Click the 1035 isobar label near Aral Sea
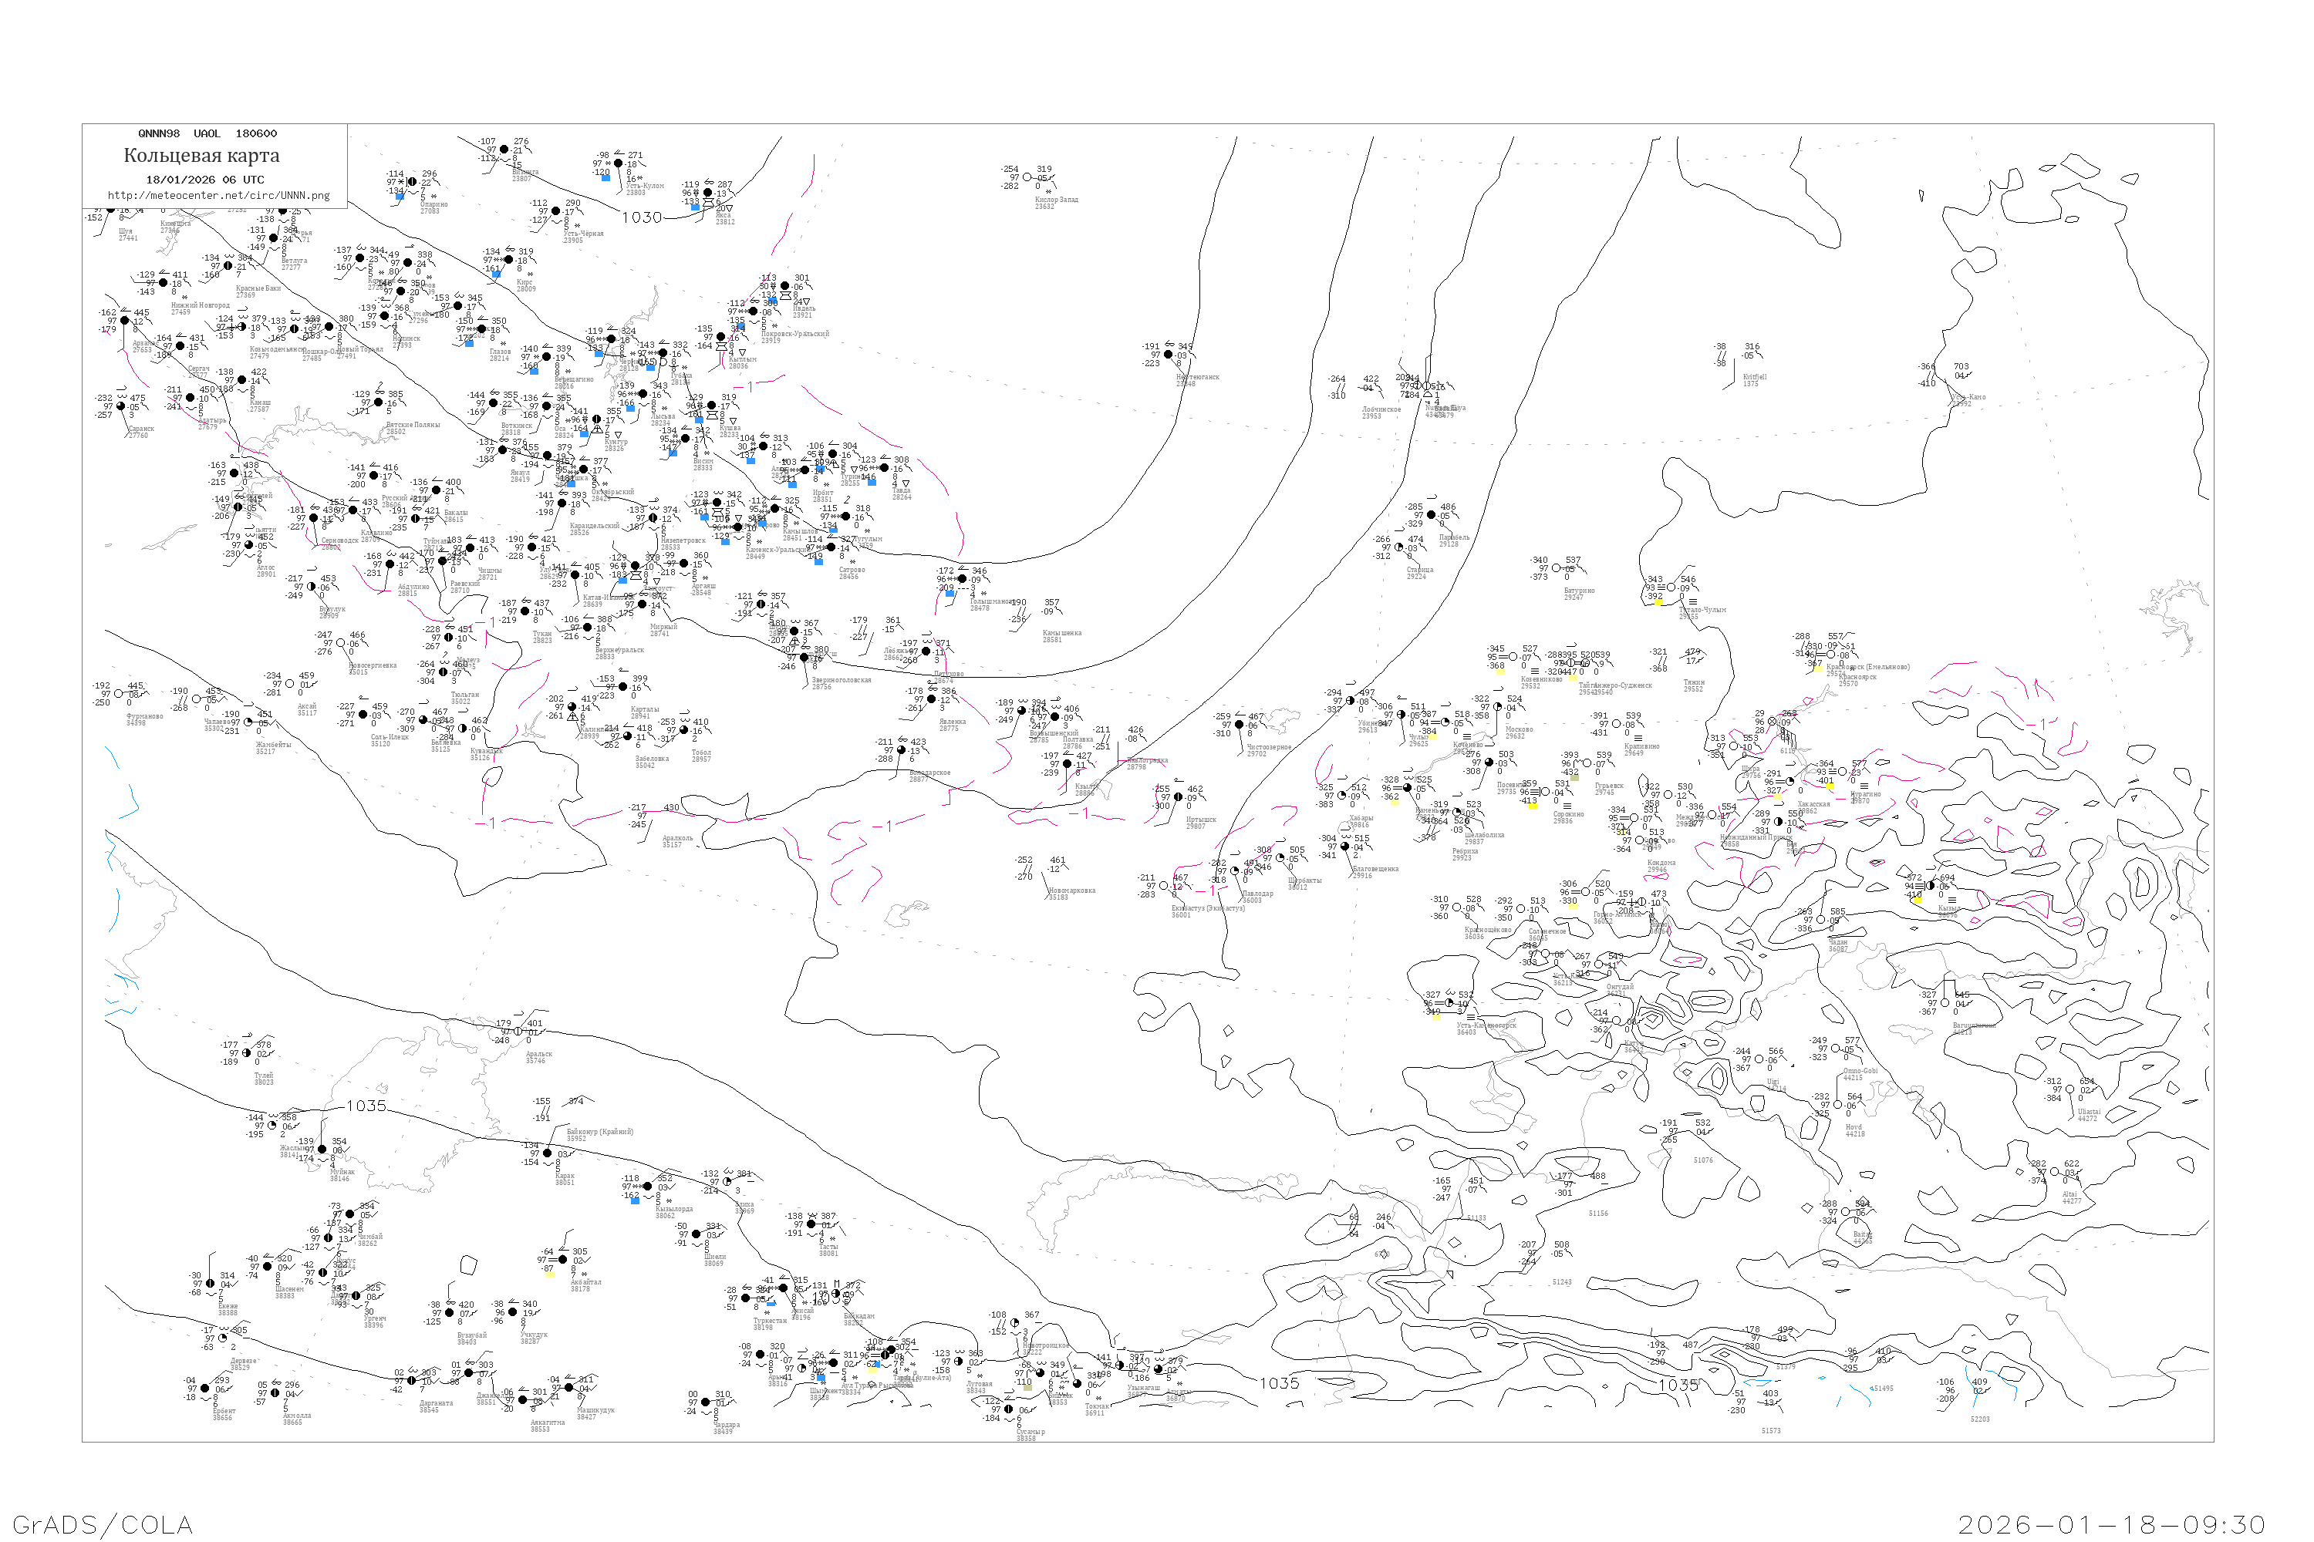 pos(366,1106)
